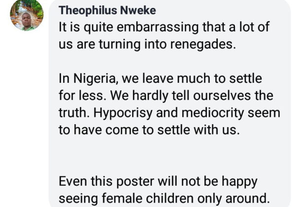Click the first paragraph about renegades
Screen dimensions: 301x207
coord(164,35)
